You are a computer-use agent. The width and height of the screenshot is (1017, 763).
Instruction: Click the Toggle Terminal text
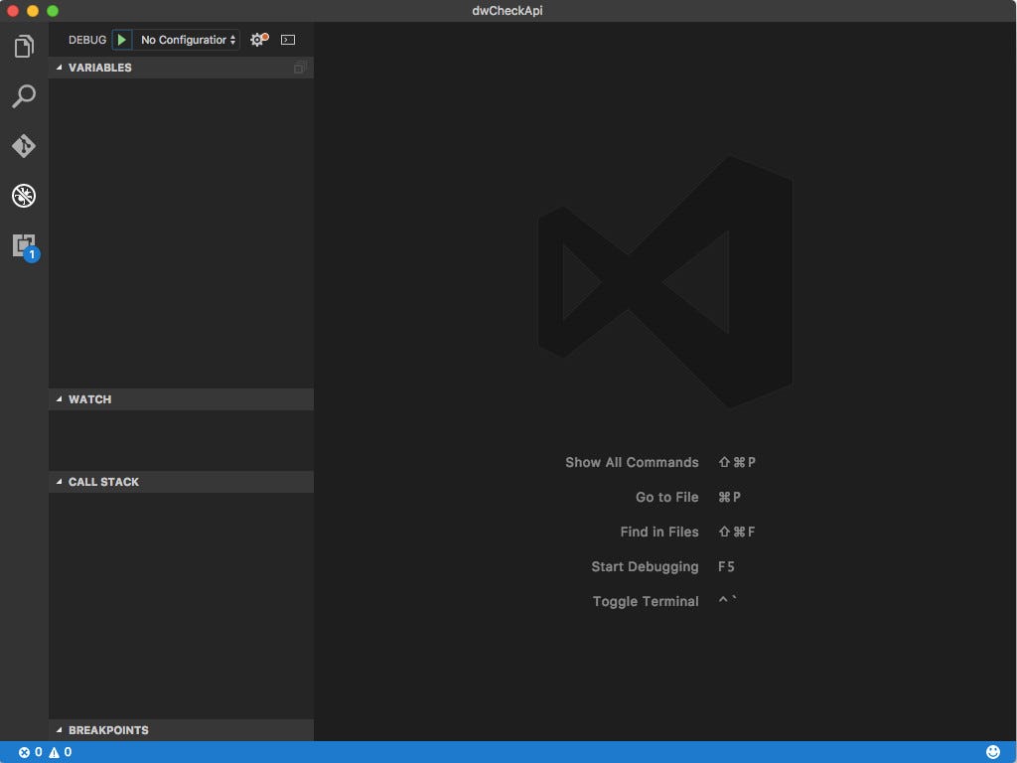click(646, 601)
